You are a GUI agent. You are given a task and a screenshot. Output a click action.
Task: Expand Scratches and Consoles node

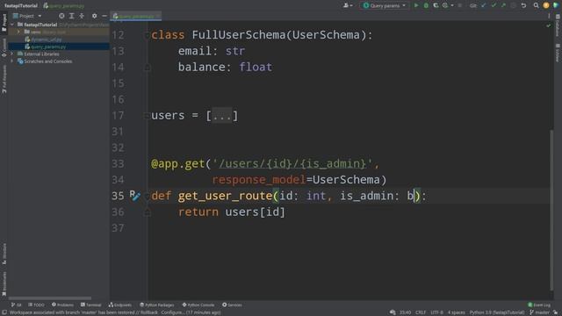12,61
